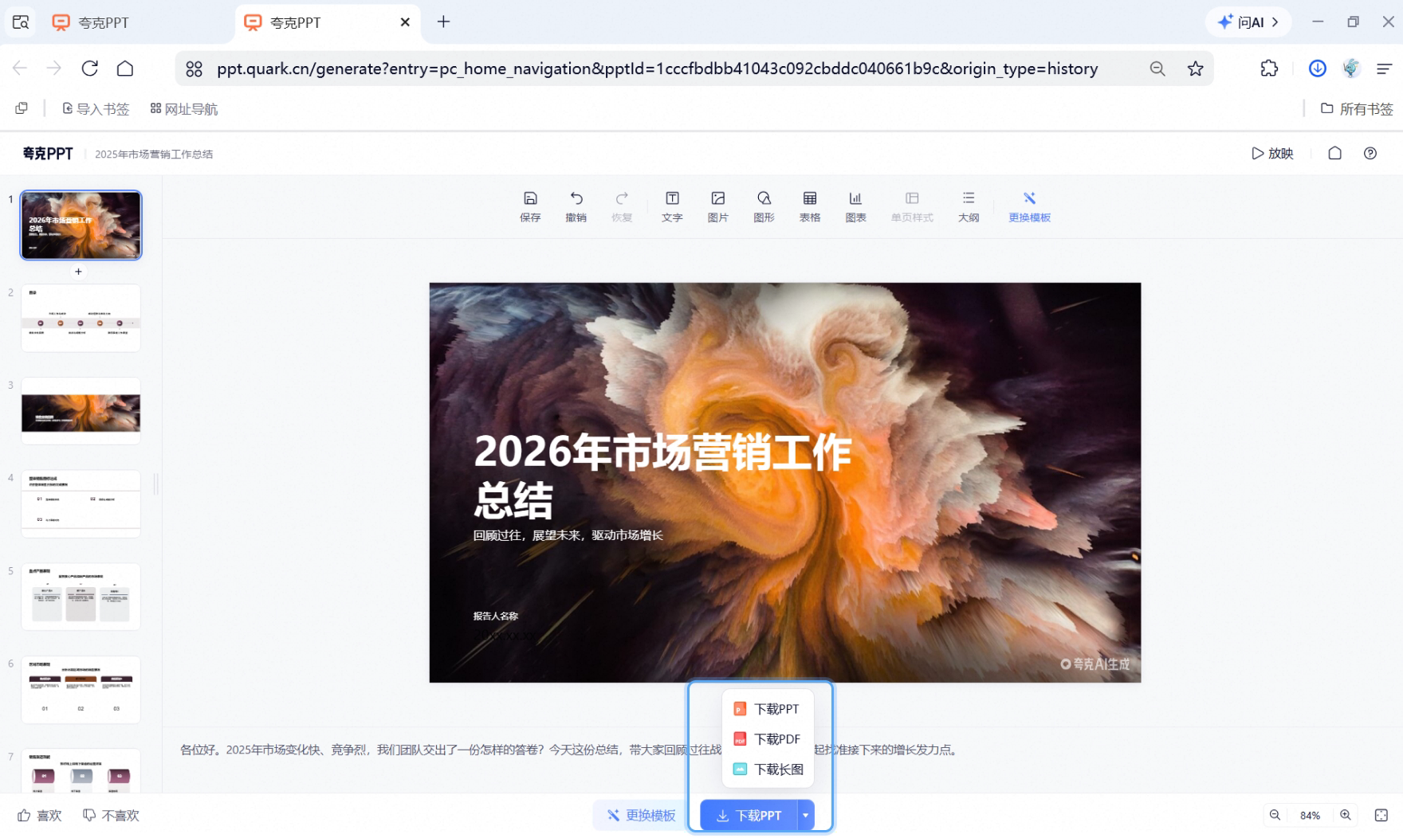Insert an image with 图片 tool
The width and height of the screenshot is (1403, 838).
pyautogui.click(x=717, y=206)
